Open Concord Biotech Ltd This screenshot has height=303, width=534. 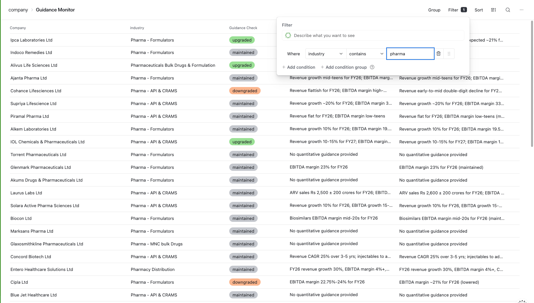31,257
